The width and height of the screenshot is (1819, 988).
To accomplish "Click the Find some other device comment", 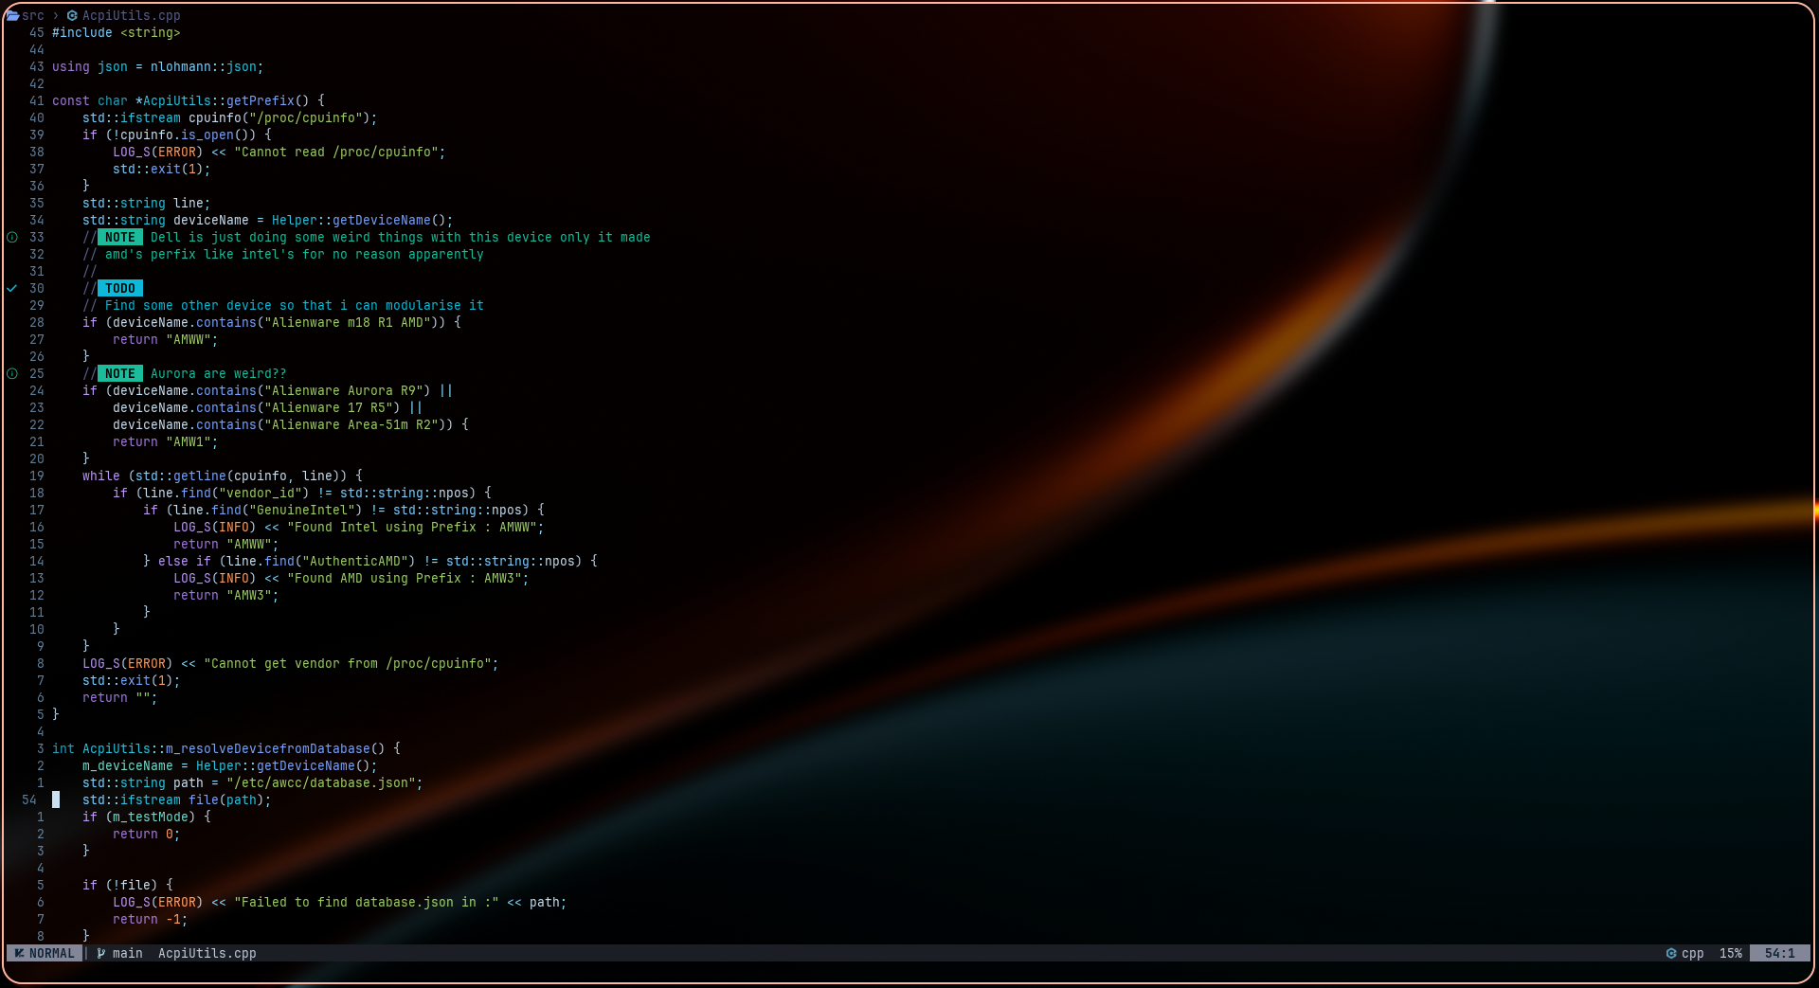I will pos(283,306).
